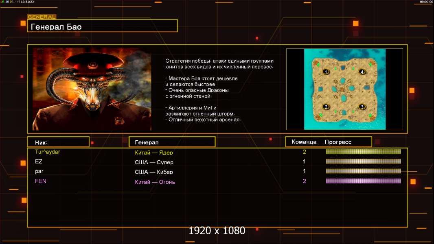The height and width of the screenshot is (244, 434).
Task: Select player name par
Action: click(39, 171)
